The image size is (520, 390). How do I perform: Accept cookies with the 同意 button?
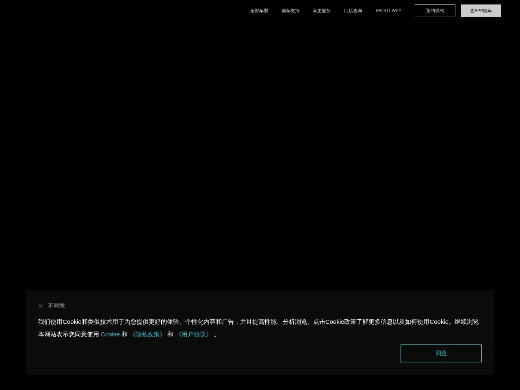[441, 353]
